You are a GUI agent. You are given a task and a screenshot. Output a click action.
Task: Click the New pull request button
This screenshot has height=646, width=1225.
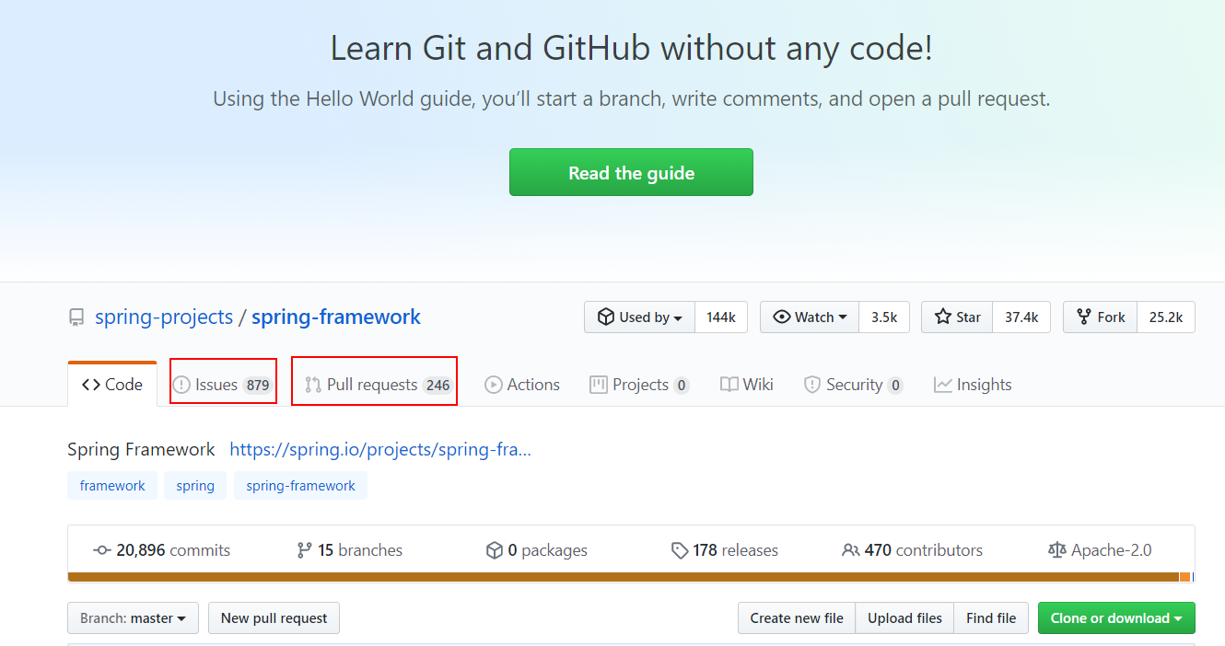274,618
